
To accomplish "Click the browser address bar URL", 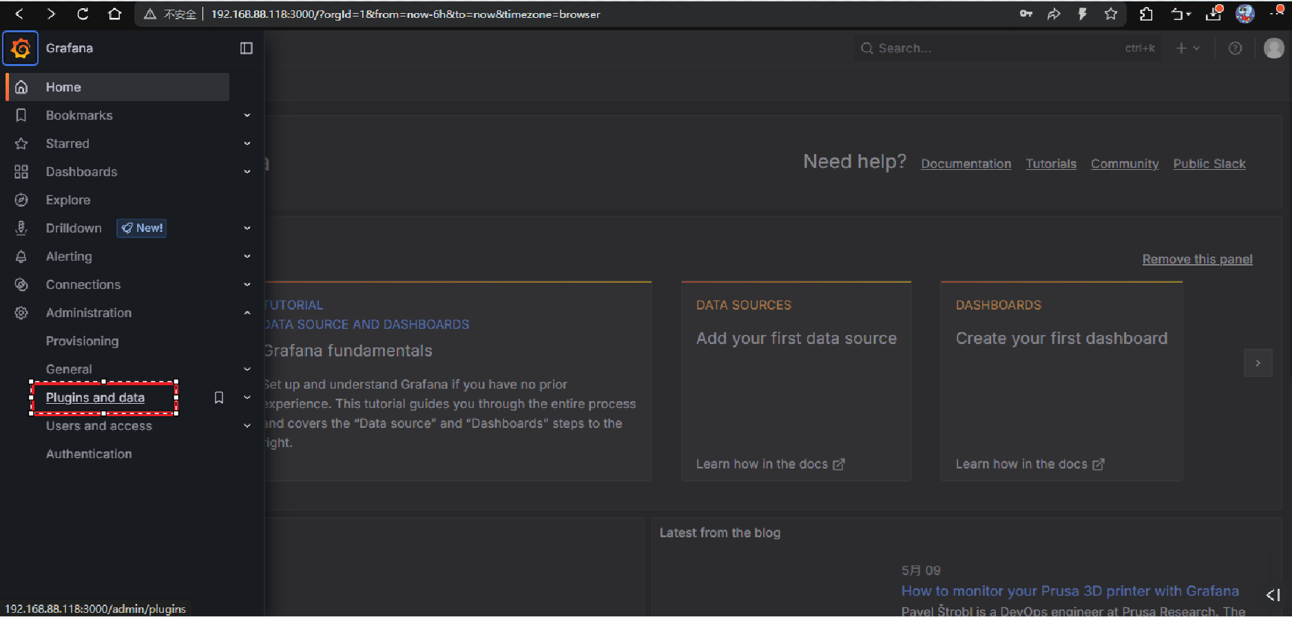I will coord(406,14).
